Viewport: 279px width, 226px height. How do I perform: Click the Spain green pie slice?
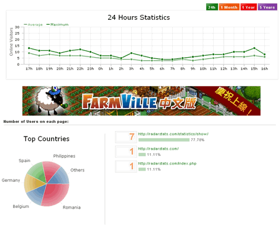(37, 172)
